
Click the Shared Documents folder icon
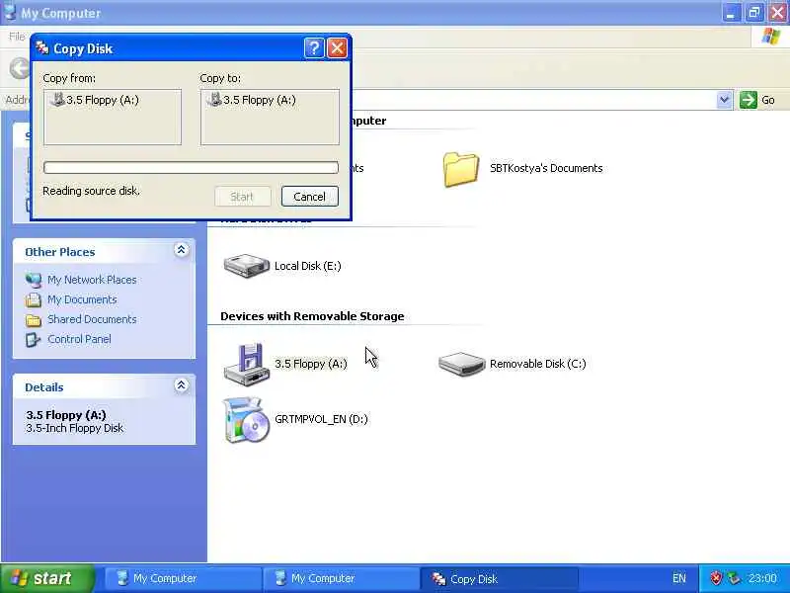[x=34, y=319]
